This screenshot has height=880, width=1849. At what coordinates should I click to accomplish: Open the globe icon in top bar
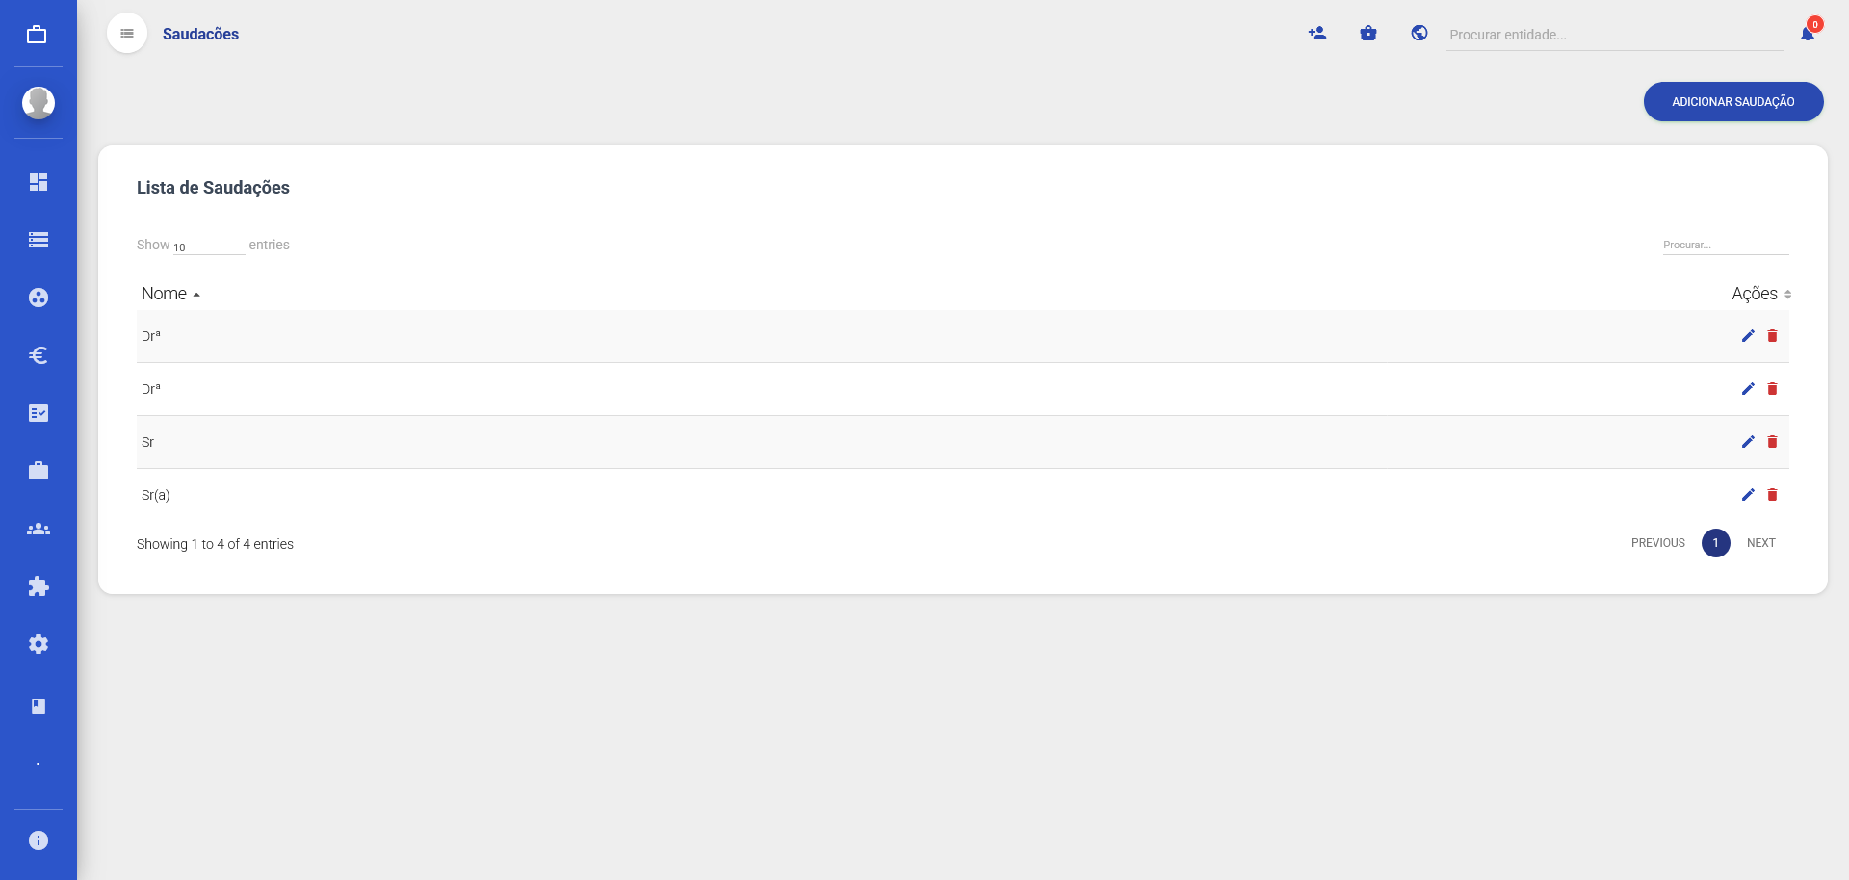pyautogui.click(x=1419, y=34)
